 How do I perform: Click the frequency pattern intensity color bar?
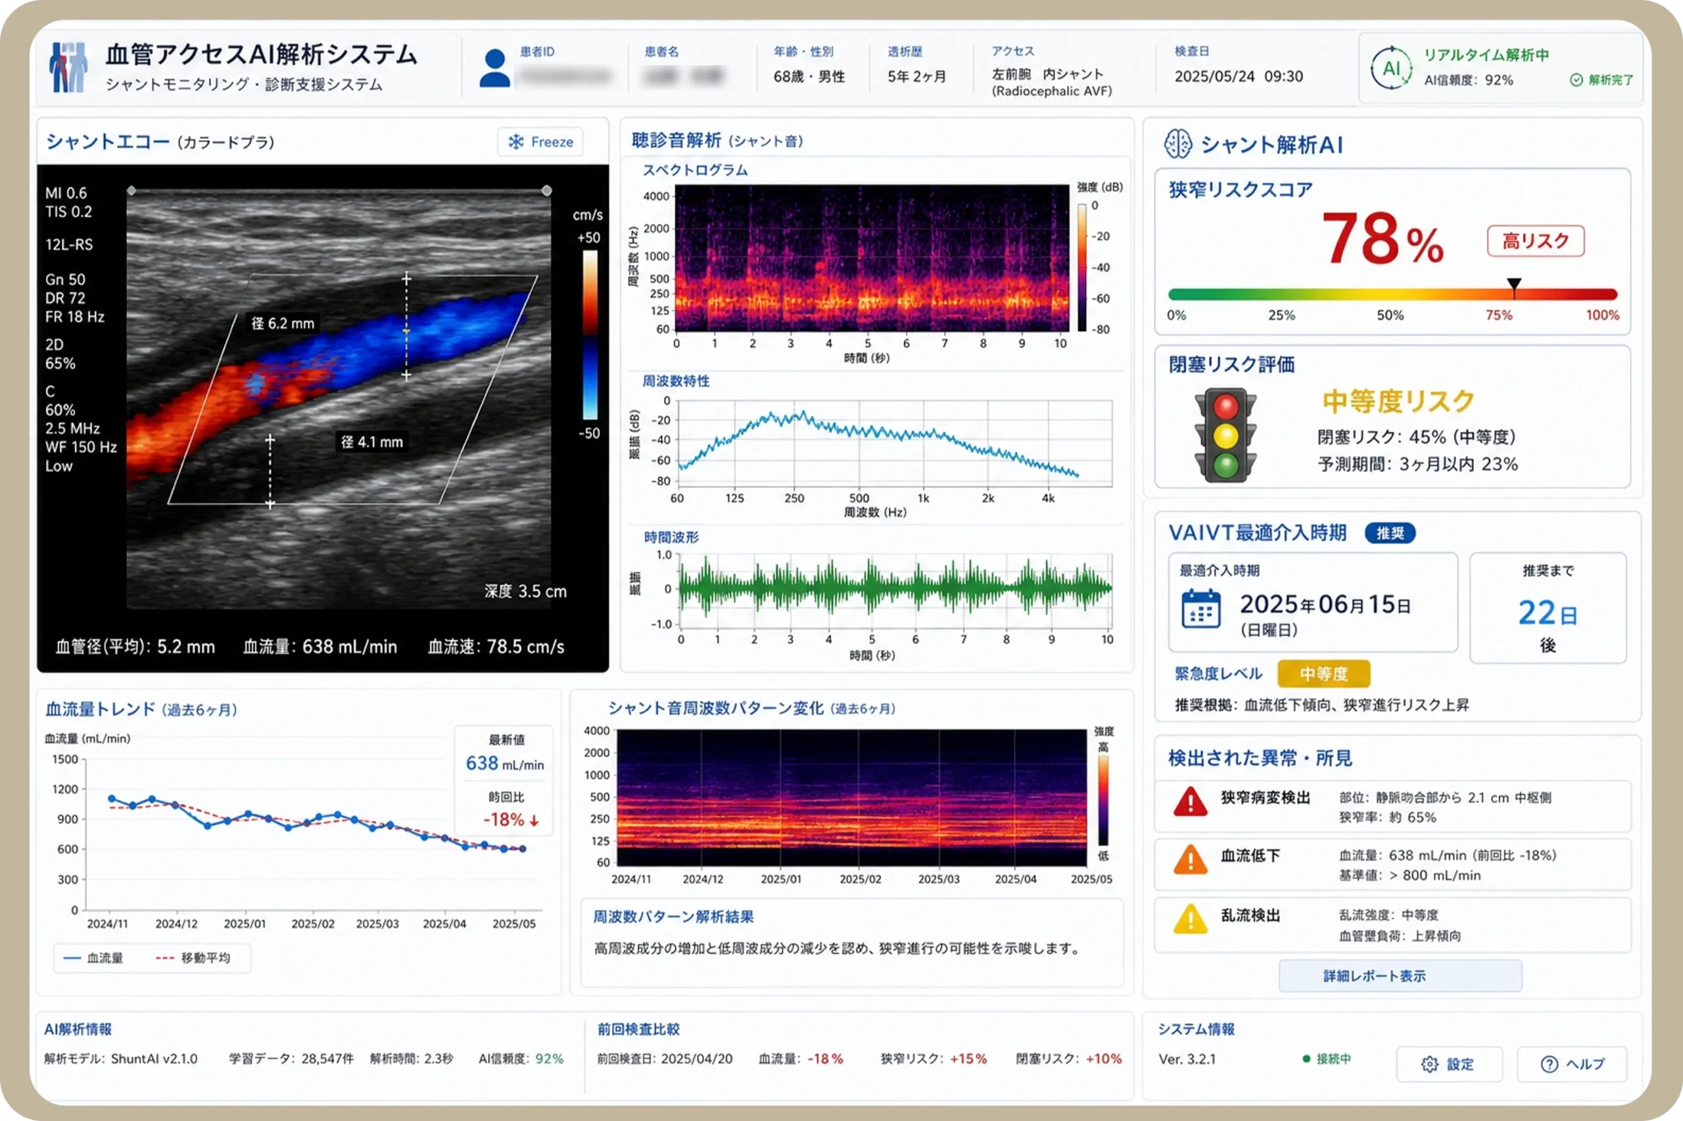click(1103, 801)
